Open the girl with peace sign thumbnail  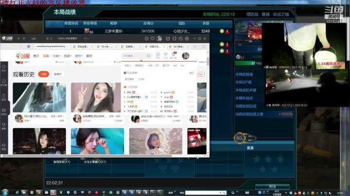[x=96, y=98]
